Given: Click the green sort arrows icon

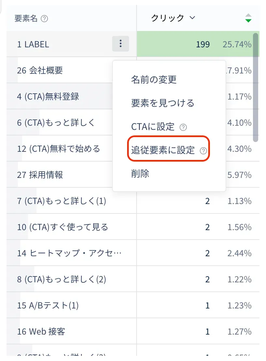Looking at the screenshot, I should coord(248,18).
